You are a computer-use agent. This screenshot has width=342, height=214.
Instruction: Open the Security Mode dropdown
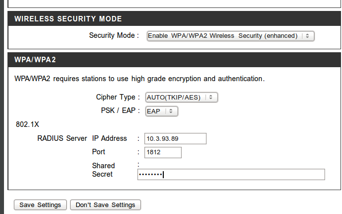coord(230,36)
